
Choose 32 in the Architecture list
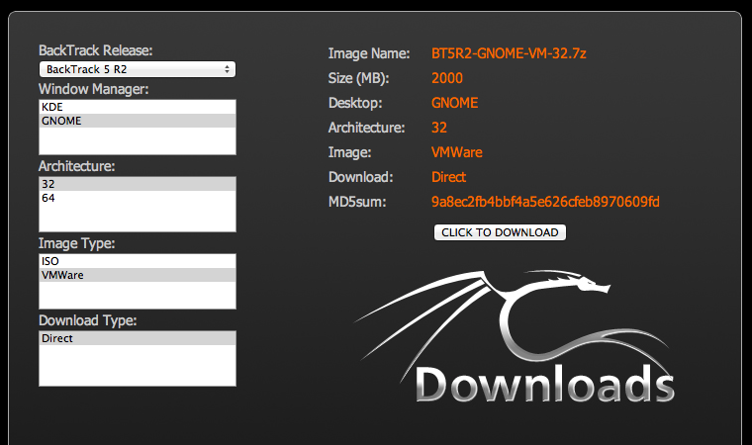(x=138, y=184)
